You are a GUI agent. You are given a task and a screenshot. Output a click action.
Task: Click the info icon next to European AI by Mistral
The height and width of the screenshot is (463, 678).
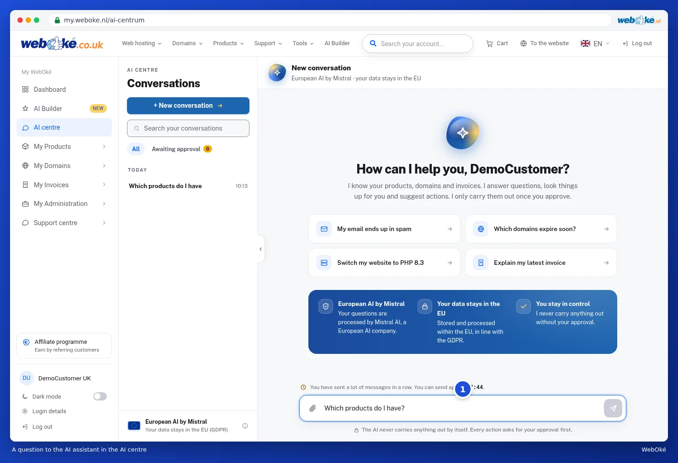(x=245, y=426)
